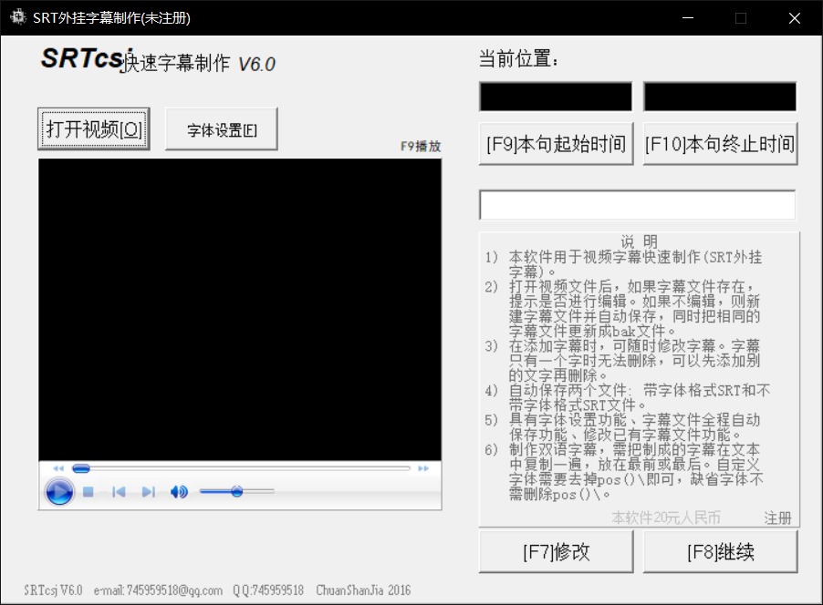Image resolution: width=823 pixels, height=605 pixels.
Task: Adjust the volume slider in the player
Action: 237,491
